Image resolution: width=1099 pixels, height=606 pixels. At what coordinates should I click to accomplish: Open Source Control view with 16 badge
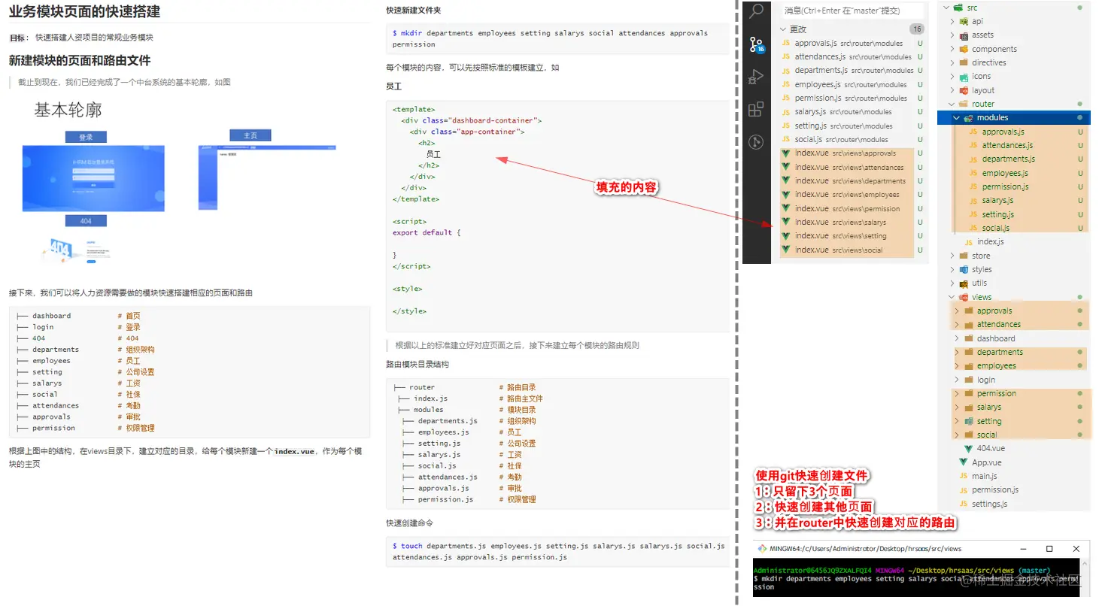point(757,44)
